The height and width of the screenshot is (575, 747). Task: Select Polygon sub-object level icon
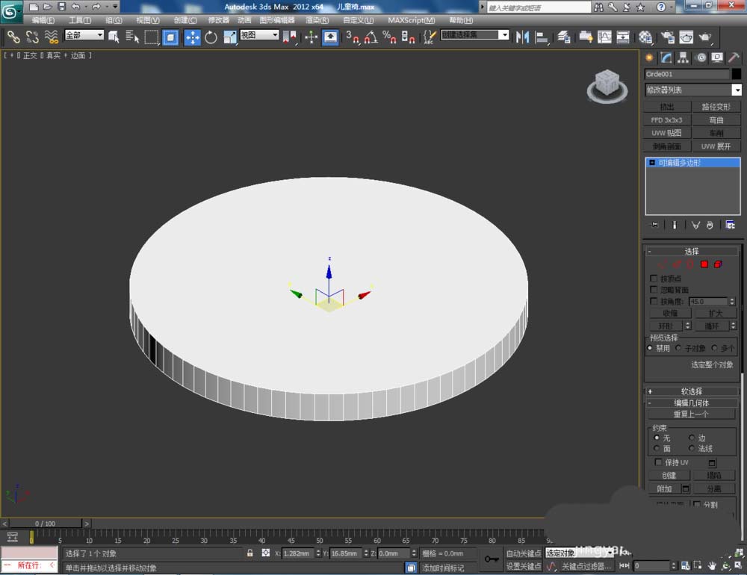click(x=704, y=264)
